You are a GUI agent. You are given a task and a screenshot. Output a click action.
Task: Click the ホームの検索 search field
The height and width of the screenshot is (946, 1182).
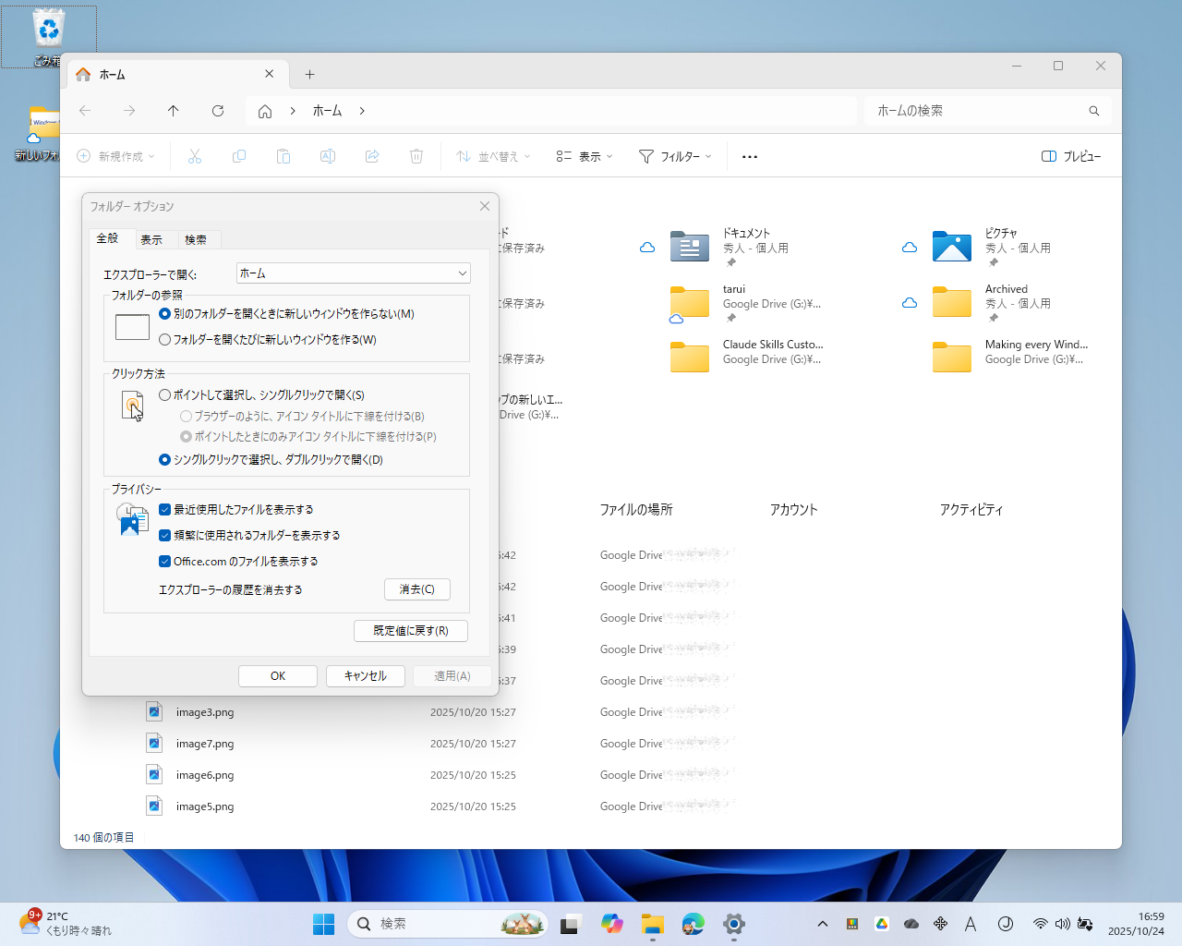[x=987, y=111]
